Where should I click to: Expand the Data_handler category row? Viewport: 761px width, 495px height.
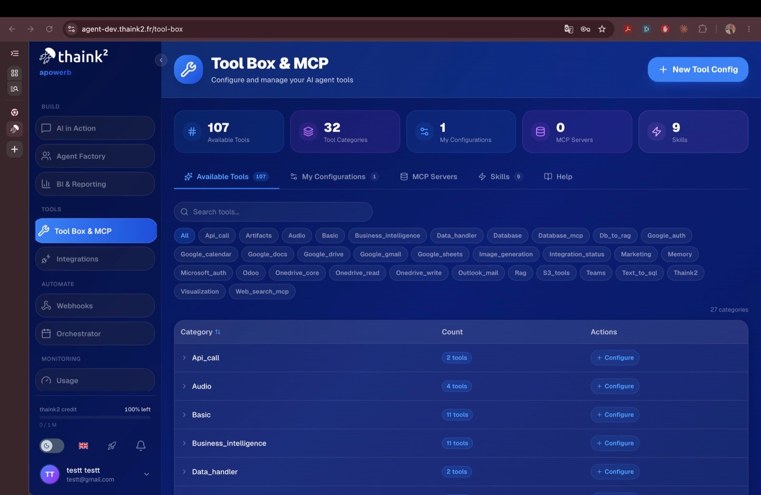[185, 472]
